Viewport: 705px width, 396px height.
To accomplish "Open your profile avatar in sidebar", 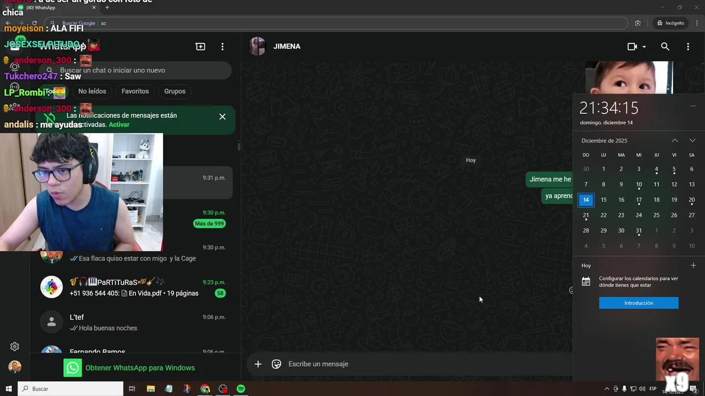I will click(x=15, y=367).
